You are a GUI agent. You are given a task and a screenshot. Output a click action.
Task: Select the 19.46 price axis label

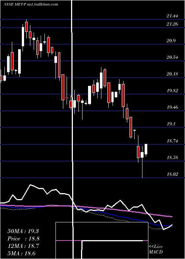pyautogui.click(x=172, y=107)
